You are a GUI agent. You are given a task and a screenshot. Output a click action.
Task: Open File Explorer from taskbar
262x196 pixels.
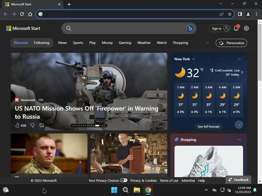[x=137, y=190]
